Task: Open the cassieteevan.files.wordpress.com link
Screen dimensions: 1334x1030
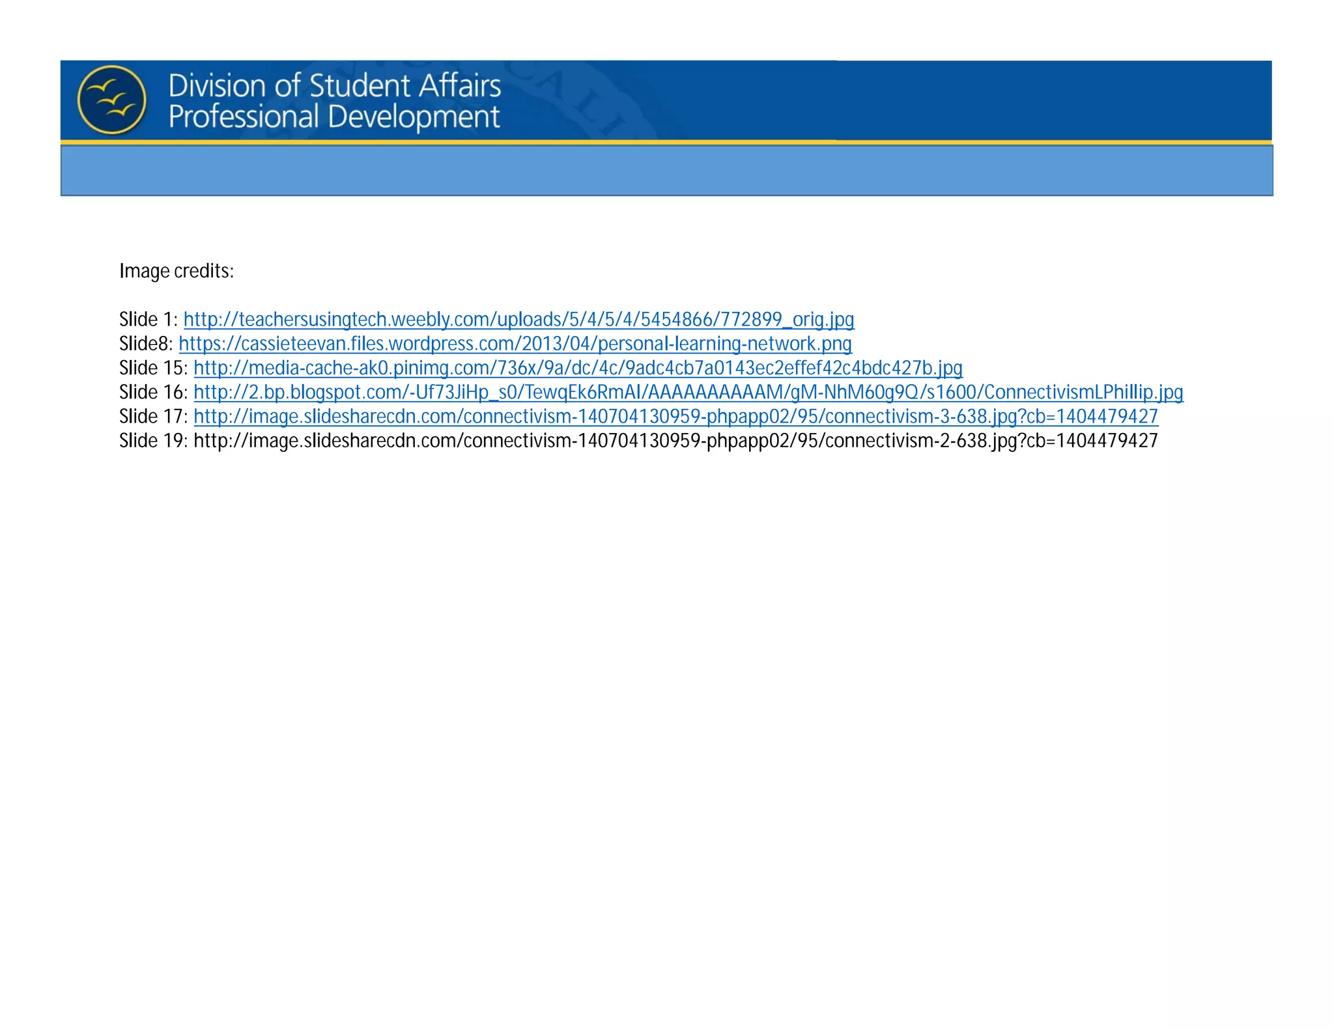Action: (x=515, y=344)
